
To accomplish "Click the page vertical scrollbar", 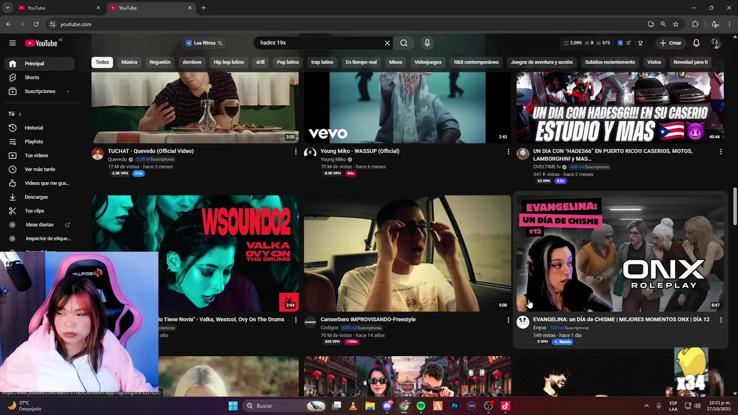I will click(735, 206).
